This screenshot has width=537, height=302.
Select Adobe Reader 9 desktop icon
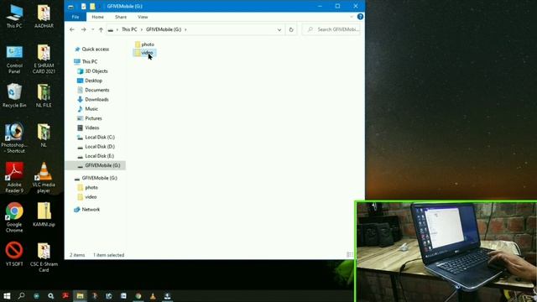14,178
